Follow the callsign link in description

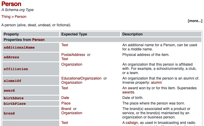[132, 123]
